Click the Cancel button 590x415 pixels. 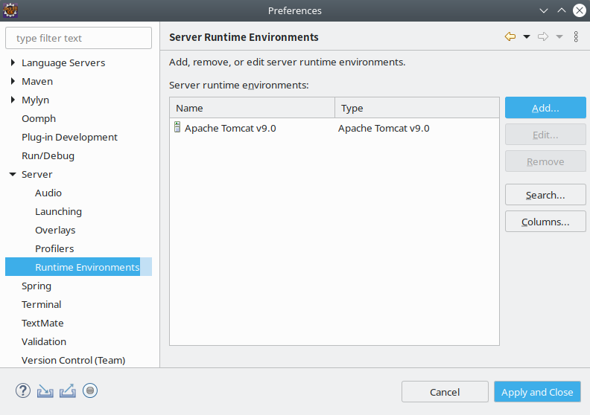click(445, 392)
